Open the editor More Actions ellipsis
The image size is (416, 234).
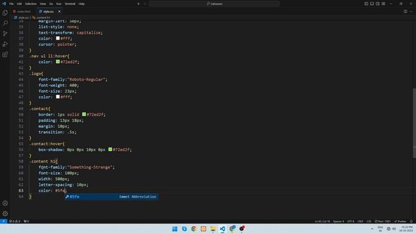pos(411,12)
